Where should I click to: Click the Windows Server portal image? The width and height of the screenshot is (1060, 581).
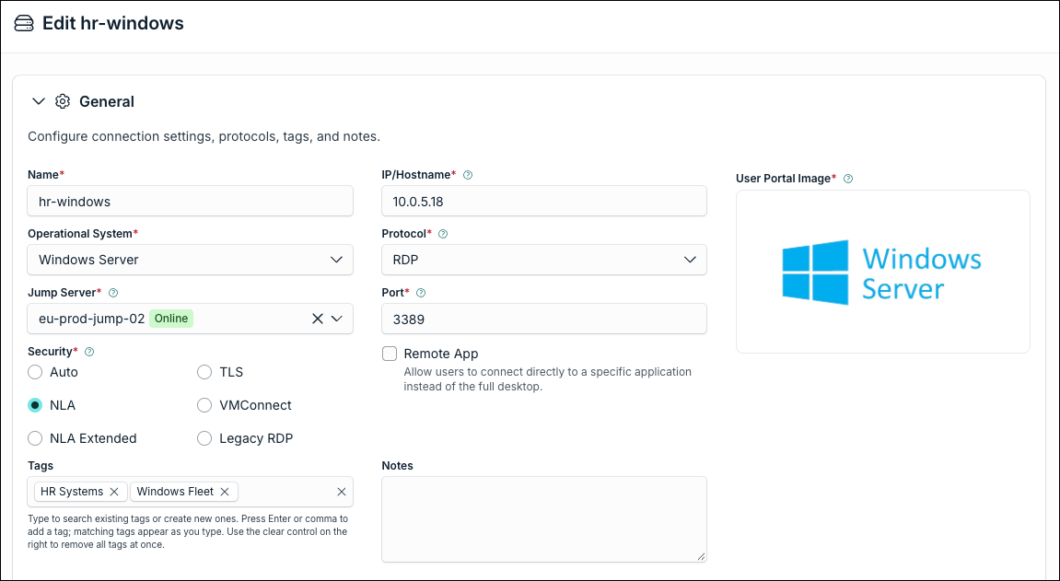883,272
